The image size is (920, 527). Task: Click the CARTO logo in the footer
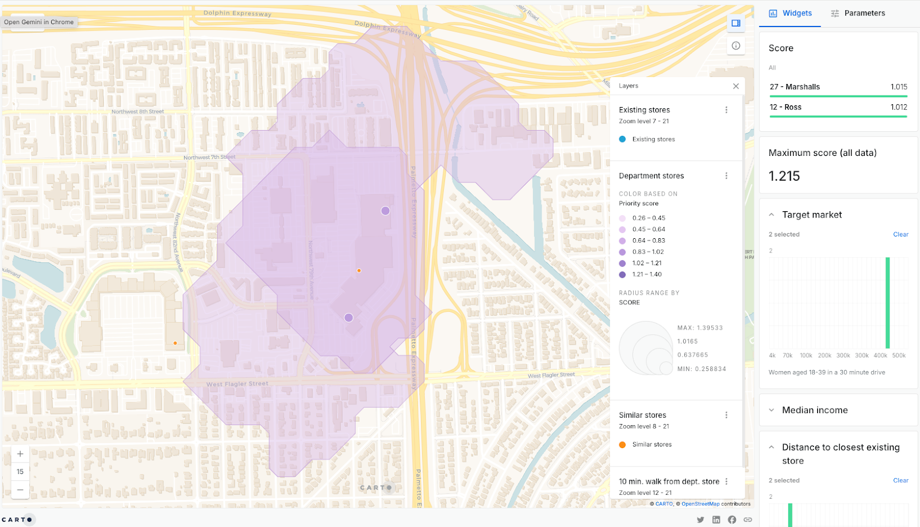[17, 520]
